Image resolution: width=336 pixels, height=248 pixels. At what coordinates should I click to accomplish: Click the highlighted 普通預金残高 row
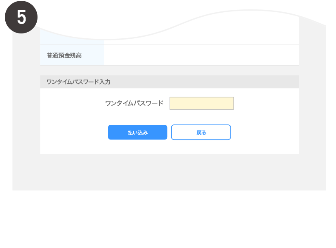coord(71,54)
